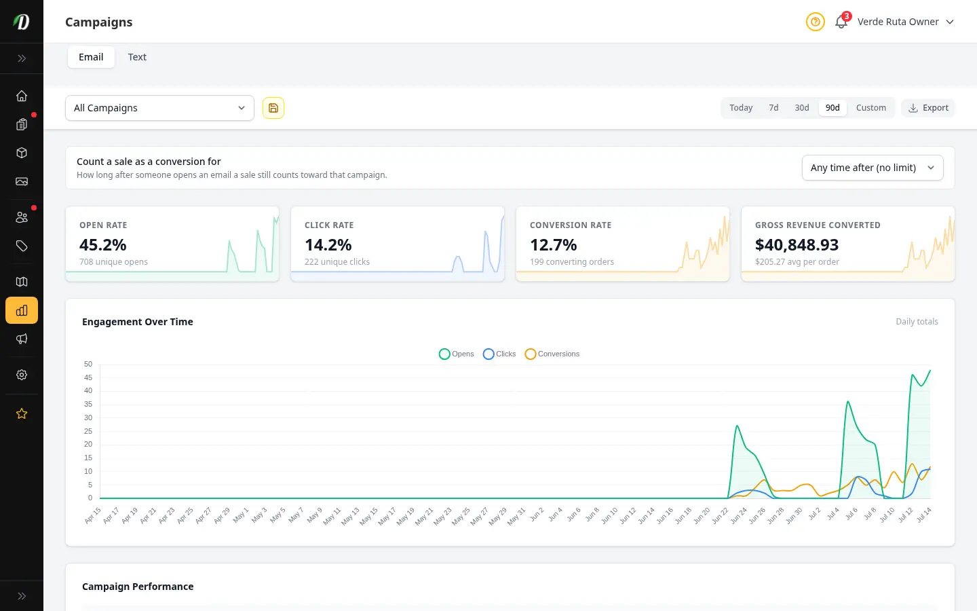Select the 30d date range
This screenshot has height=611, width=977.
[x=802, y=108]
